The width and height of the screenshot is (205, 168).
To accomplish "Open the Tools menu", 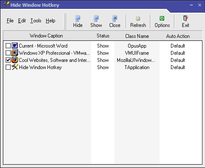I will (x=36, y=21).
